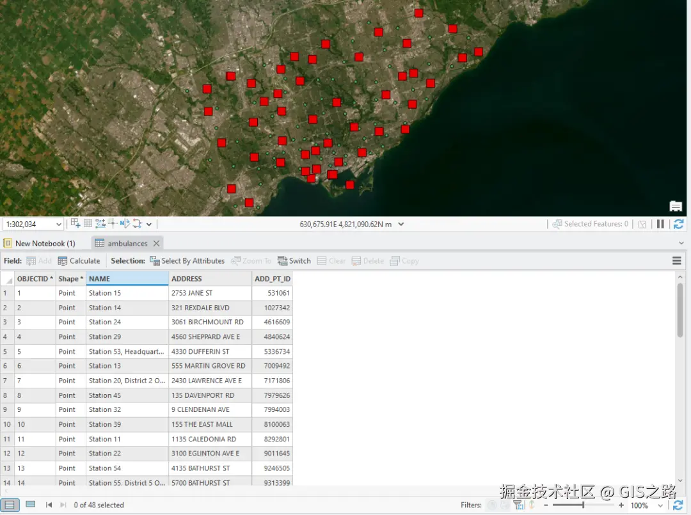
Task: Open the 100% table zoom dropdown
Action: click(660, 506)
